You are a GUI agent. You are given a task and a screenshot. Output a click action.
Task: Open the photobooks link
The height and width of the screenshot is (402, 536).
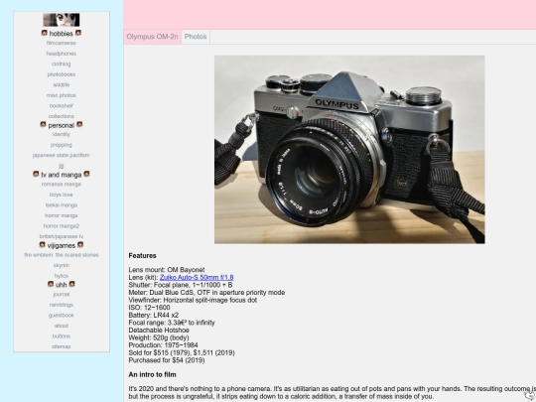[x=62, y=74]
